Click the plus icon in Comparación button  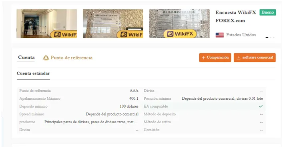coord(203,58)
